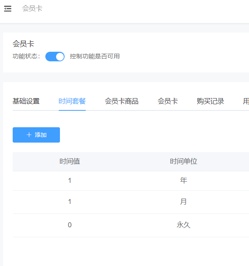This screenshot has height=266, width=249.
Task: Open the 会员卡 tab
Action: tap(168, 101)
